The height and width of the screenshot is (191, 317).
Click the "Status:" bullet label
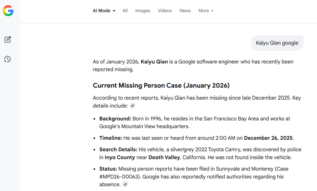coord(108,169)
